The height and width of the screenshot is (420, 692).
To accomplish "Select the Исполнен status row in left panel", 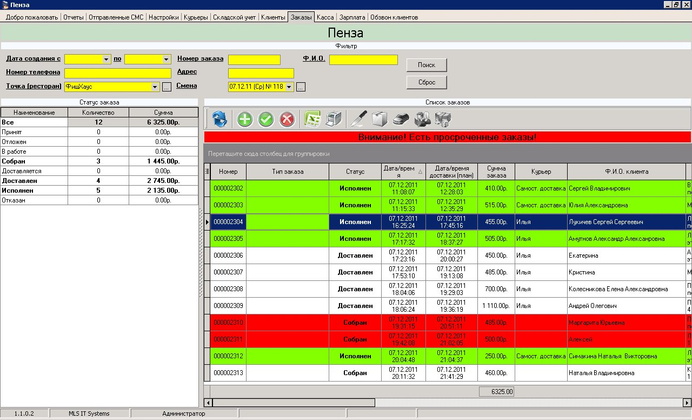I will click(99, 191).
